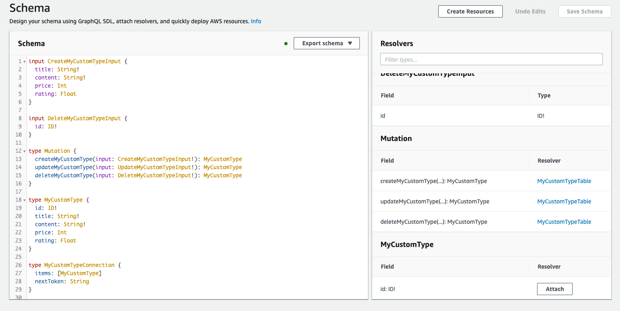This screenshot has width=620, height=311.
Task: Click 'rating: Float' on line 23
Action: [56, 240]
